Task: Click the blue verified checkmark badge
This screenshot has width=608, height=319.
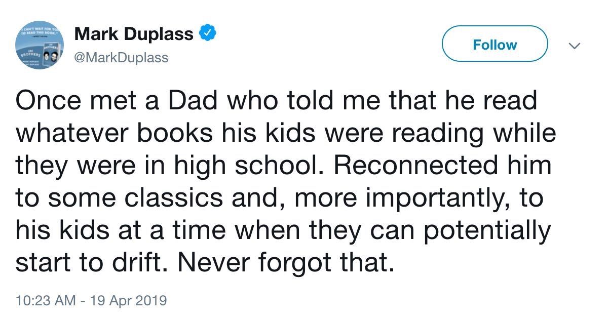Action: pos(208,34)
